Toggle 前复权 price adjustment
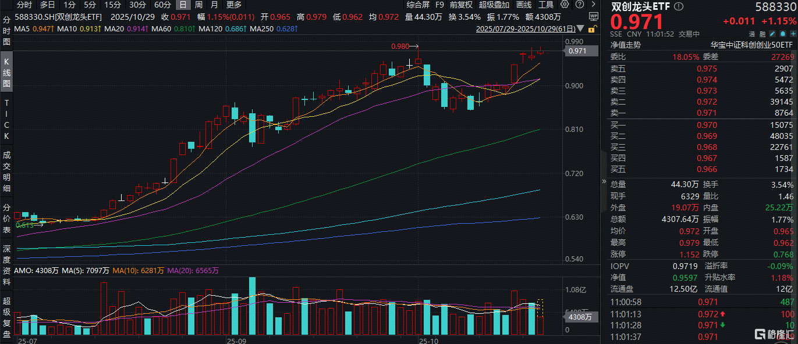 461,5
